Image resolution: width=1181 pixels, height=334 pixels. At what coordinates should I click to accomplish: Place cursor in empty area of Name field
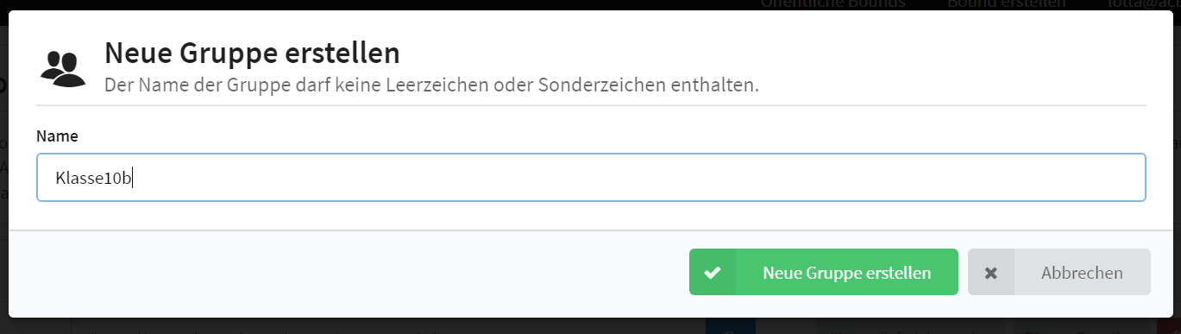(x=638, y=177)
